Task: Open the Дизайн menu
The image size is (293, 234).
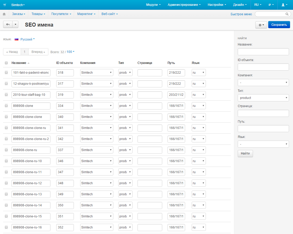Action: pos(240,5)
